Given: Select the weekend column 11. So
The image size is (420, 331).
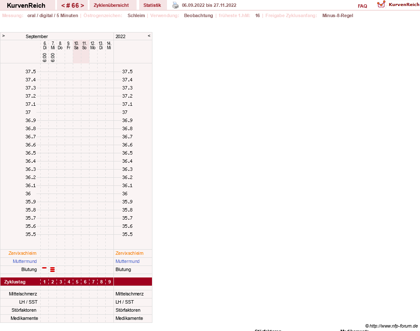Looking at the screenshot, I should 84,45.
